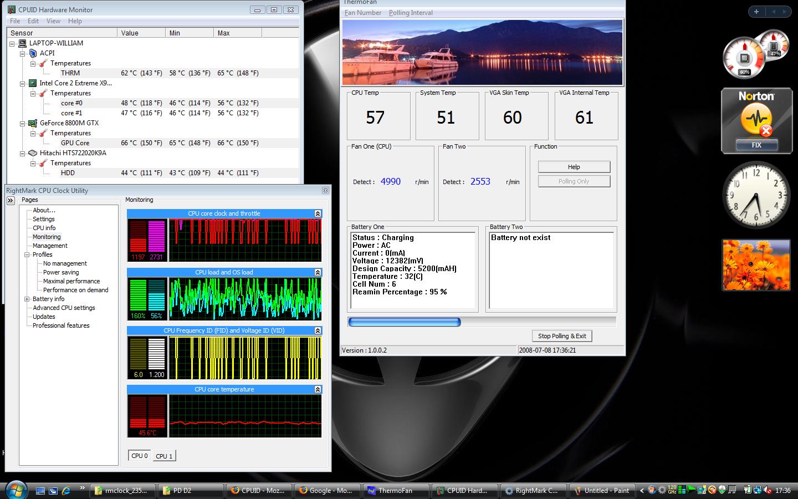The image size is (798, 499).
Task: Click the Sensor column header
Action: 62,33
